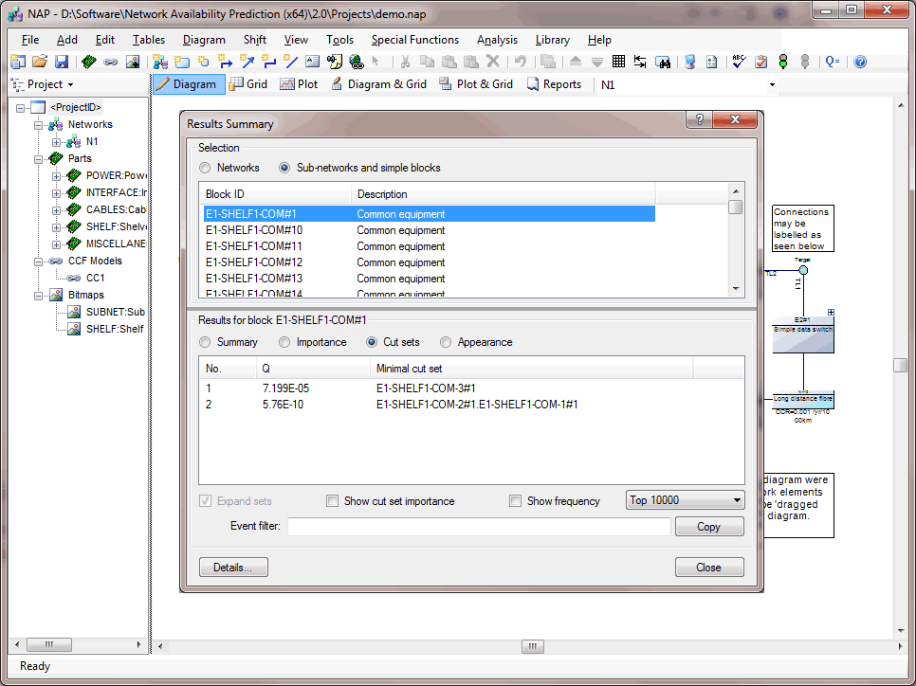The image size is (916, 686).
Task: Click the green traffic light icon
Action: 783,62
